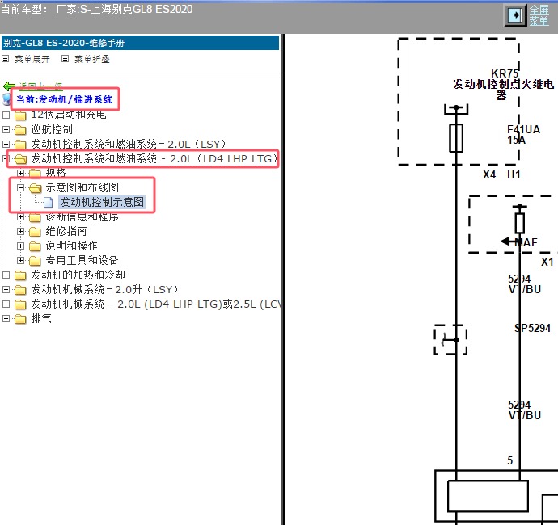Click the 发动机控制示意图 page icon
The height and width of the screenshot is (525, 558).
click(49, 202)
